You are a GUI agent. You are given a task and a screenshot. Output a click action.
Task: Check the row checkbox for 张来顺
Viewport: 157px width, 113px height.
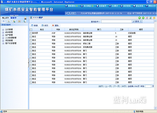click(31, 33)
